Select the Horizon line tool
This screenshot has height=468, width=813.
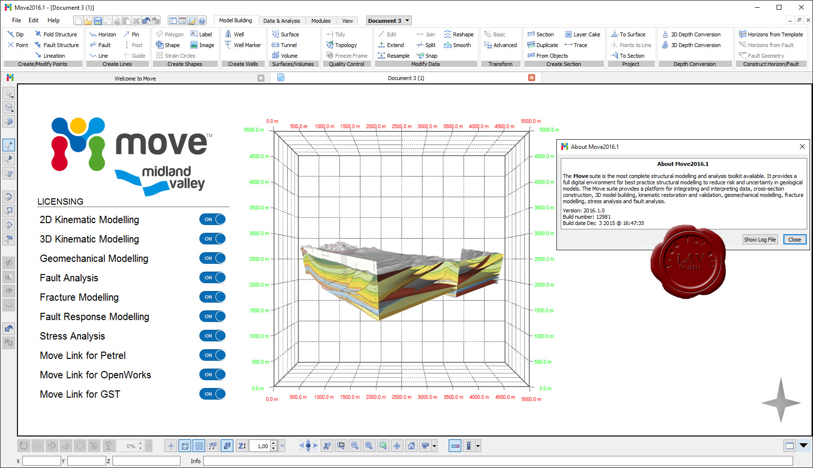click(x=103, y=34)
